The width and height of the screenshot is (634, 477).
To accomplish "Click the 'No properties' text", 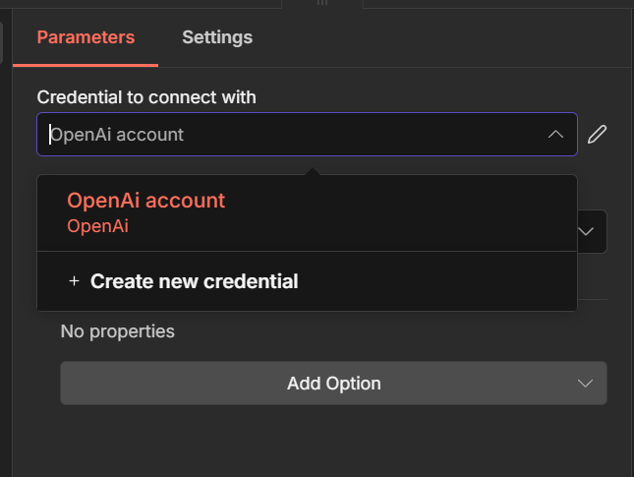I will point(118,331).
